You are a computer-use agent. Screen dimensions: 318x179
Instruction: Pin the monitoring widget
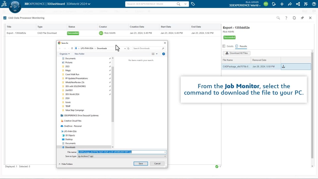(x=302, y=18)
